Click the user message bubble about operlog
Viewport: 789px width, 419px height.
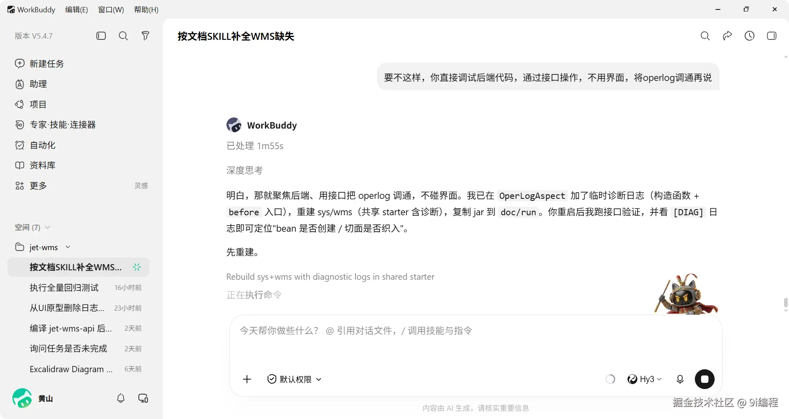pyautogui.click(x=548, y=77)
